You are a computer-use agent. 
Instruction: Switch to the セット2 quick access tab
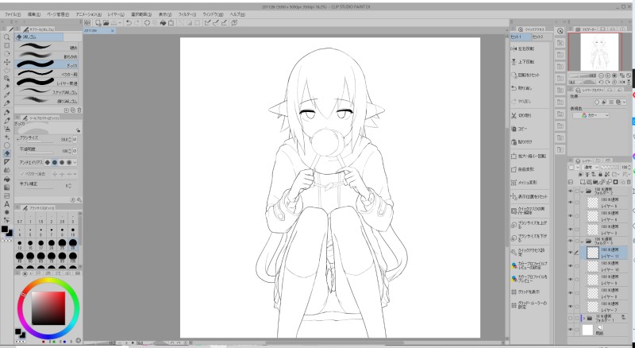pos(541,37)
